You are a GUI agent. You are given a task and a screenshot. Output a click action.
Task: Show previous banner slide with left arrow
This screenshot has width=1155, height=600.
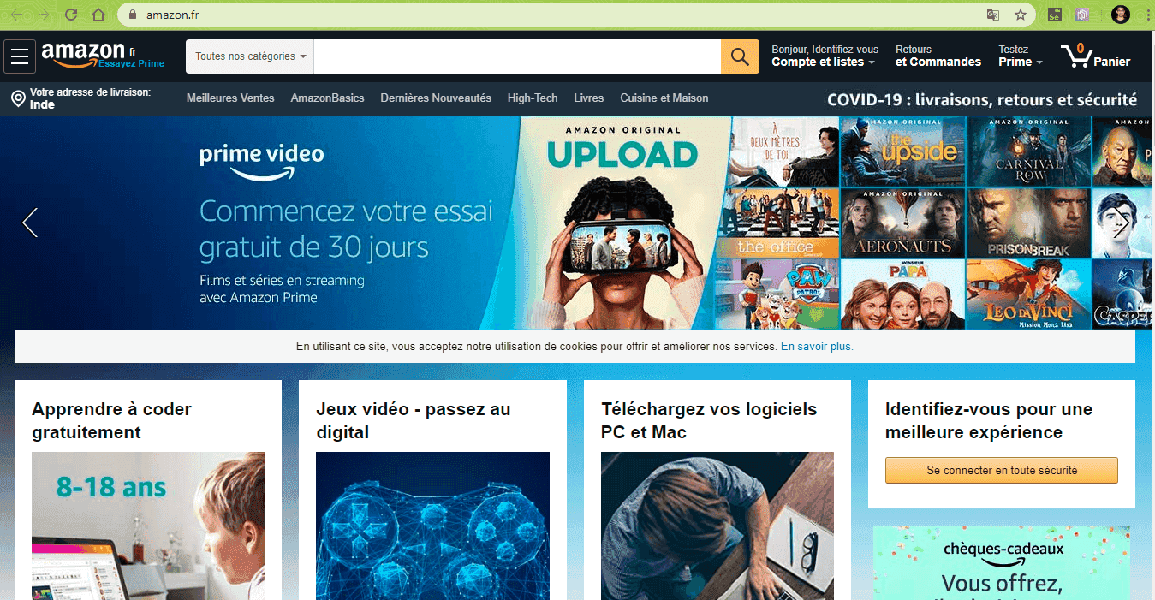(30, 223)
